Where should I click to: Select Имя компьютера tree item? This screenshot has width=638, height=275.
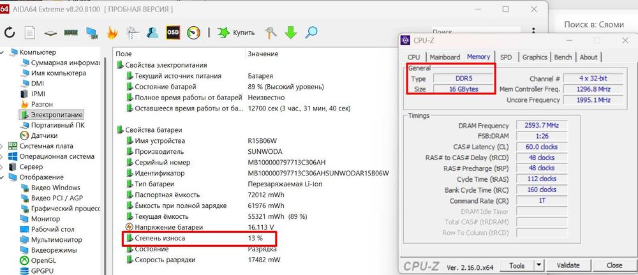[54, 73]
